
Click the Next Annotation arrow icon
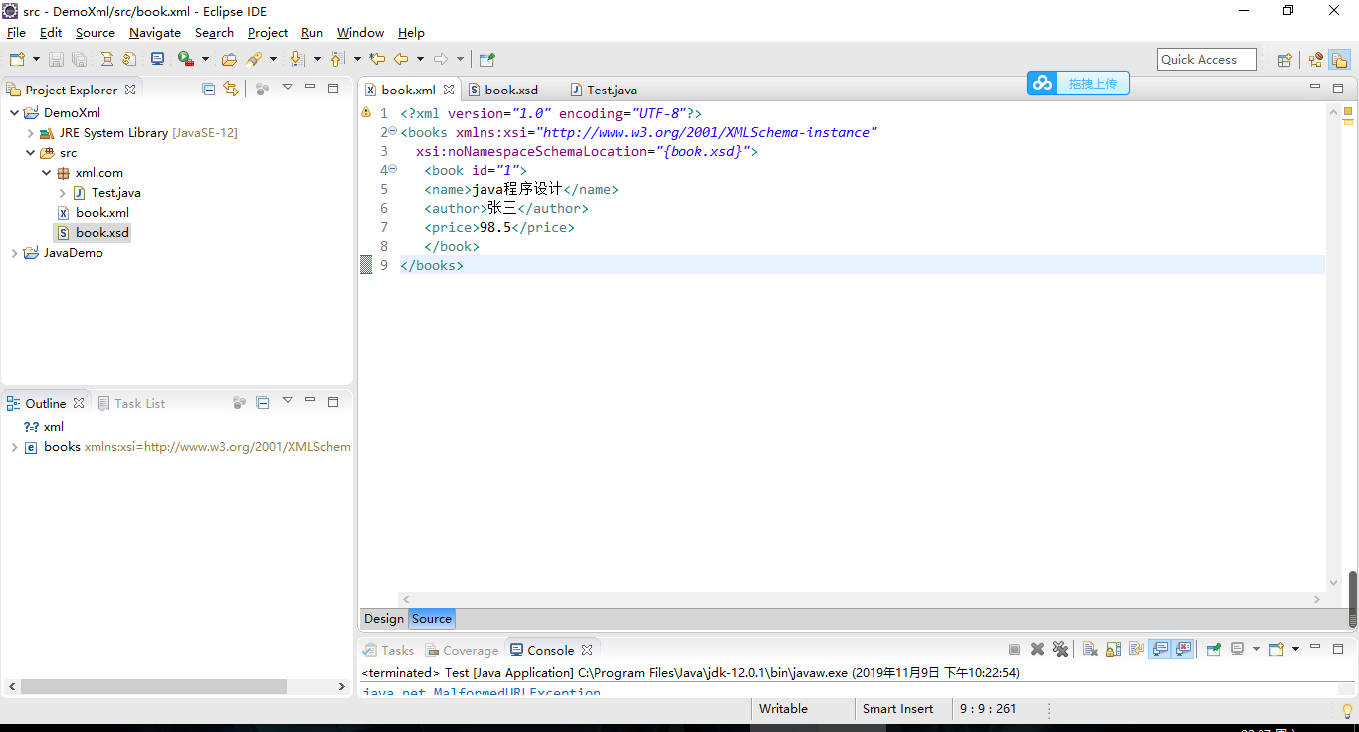(x=296, y=59)
